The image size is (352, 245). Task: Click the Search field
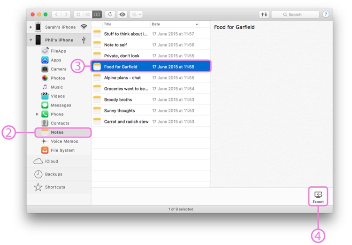(295, 15)
